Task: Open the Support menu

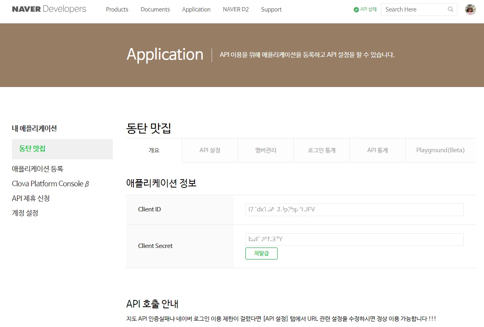Action: [x=272, y=10]
